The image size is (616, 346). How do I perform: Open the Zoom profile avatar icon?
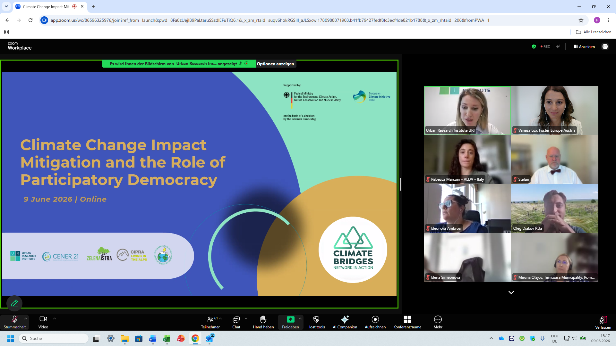pyautogui.click(x=605, y=46)
